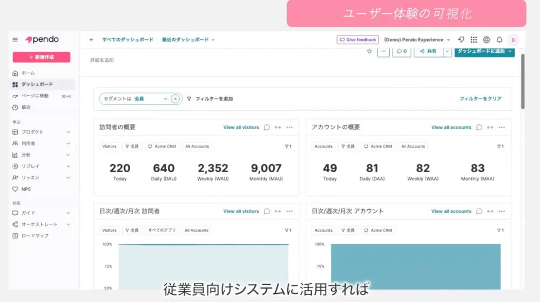This screenshot has width=540, height=302.
Task: Open dashboard comments showing 0
Action: (402, 52)
